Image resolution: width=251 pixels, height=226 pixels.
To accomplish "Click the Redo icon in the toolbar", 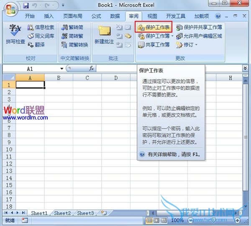I will [x=47, y=5].
